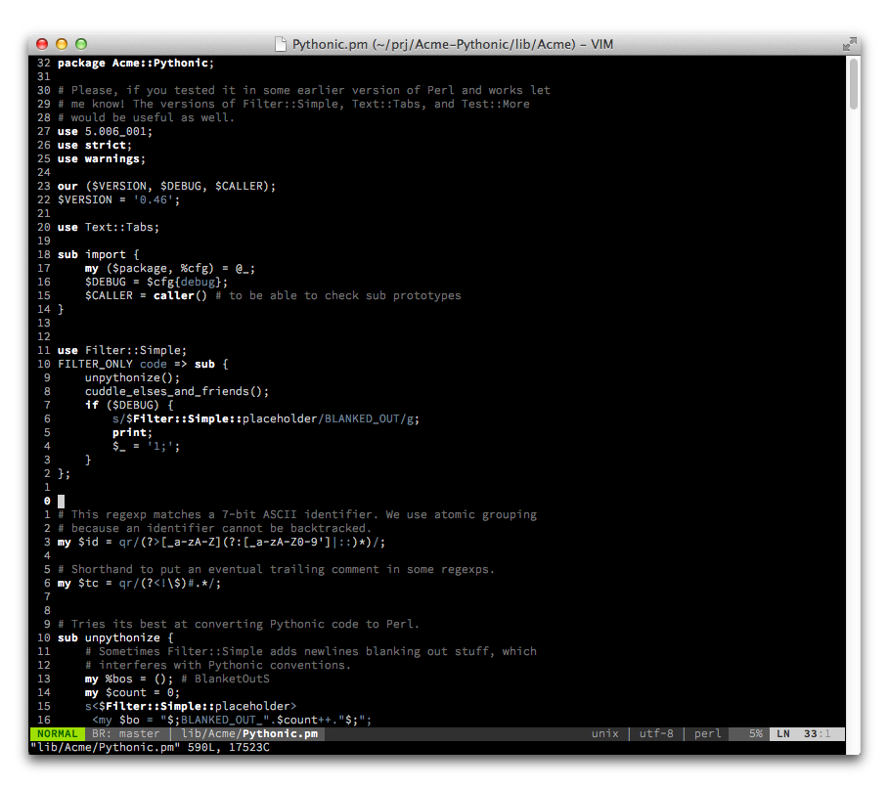Click the 'perl' filetype indicator
Screen dimensions: 889x789
[x=707, y=733]
